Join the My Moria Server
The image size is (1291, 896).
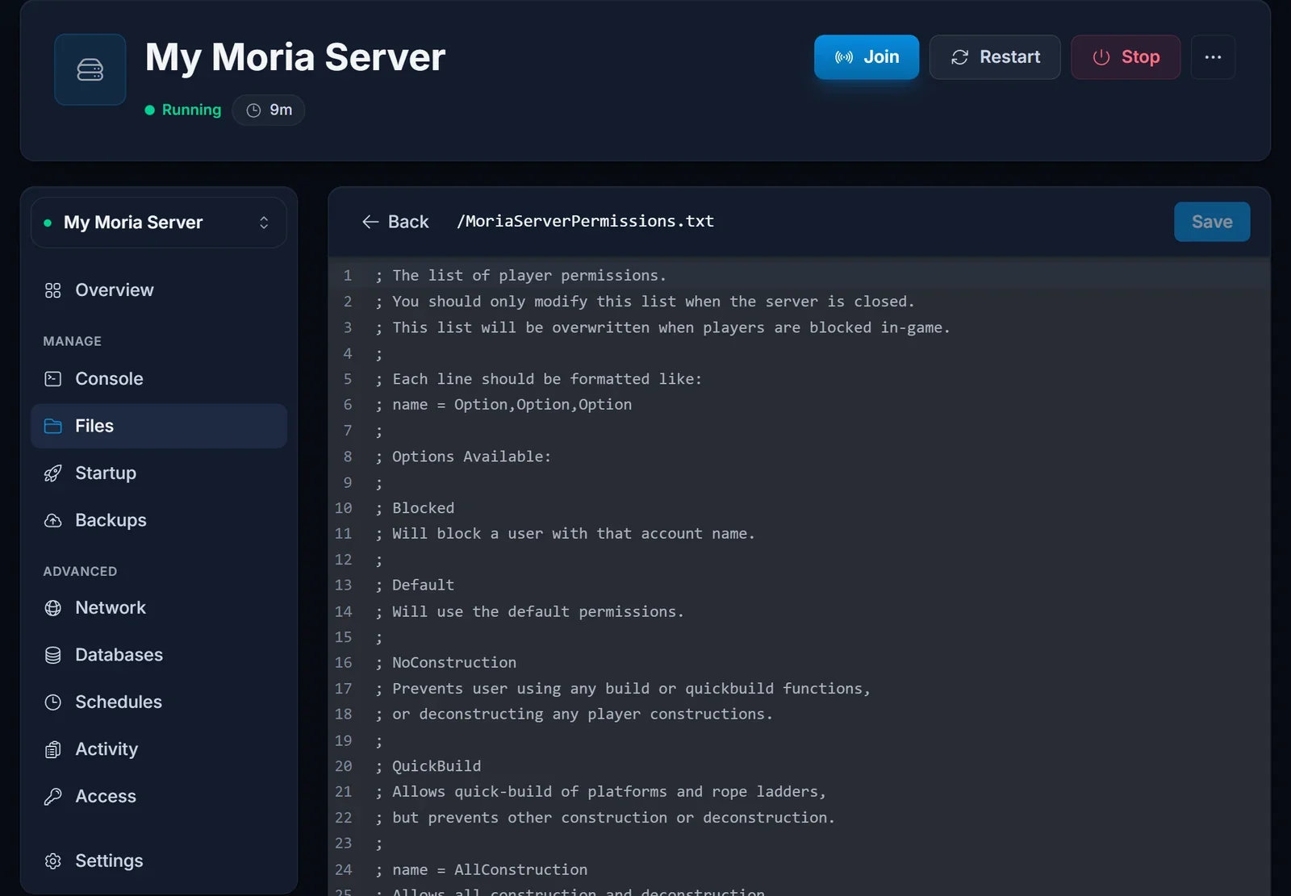click(x=866, y=56)
